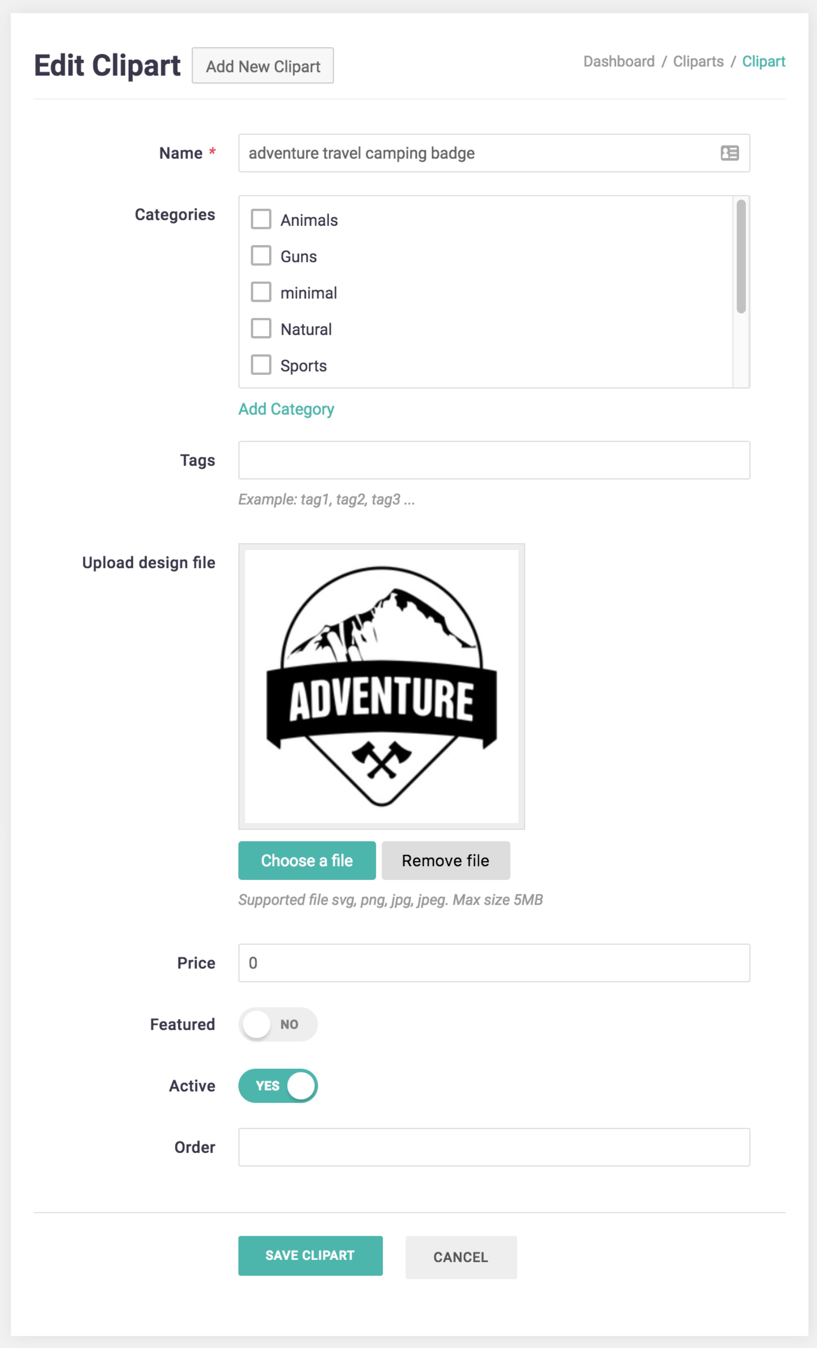Tick the minimal category checkbox
Image resolution: width=817 pixels, height=1348 pixels.
pyautogui.click(x=261, y=292)
